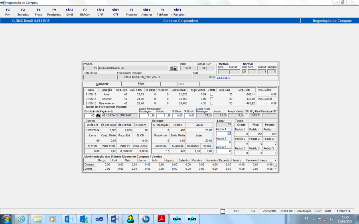Go to ShF5 Anterior product
Viewport: 359px width, 224px height.
click(147, 12)
